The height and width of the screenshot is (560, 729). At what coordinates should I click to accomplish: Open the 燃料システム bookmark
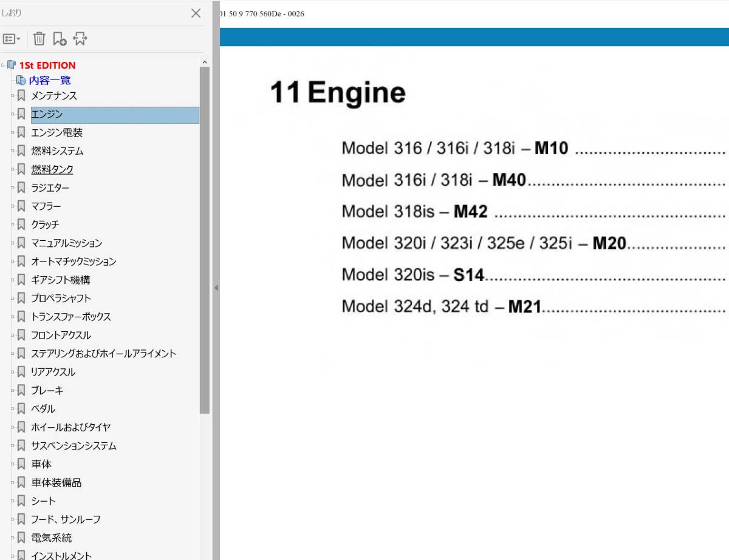(57, 151)
